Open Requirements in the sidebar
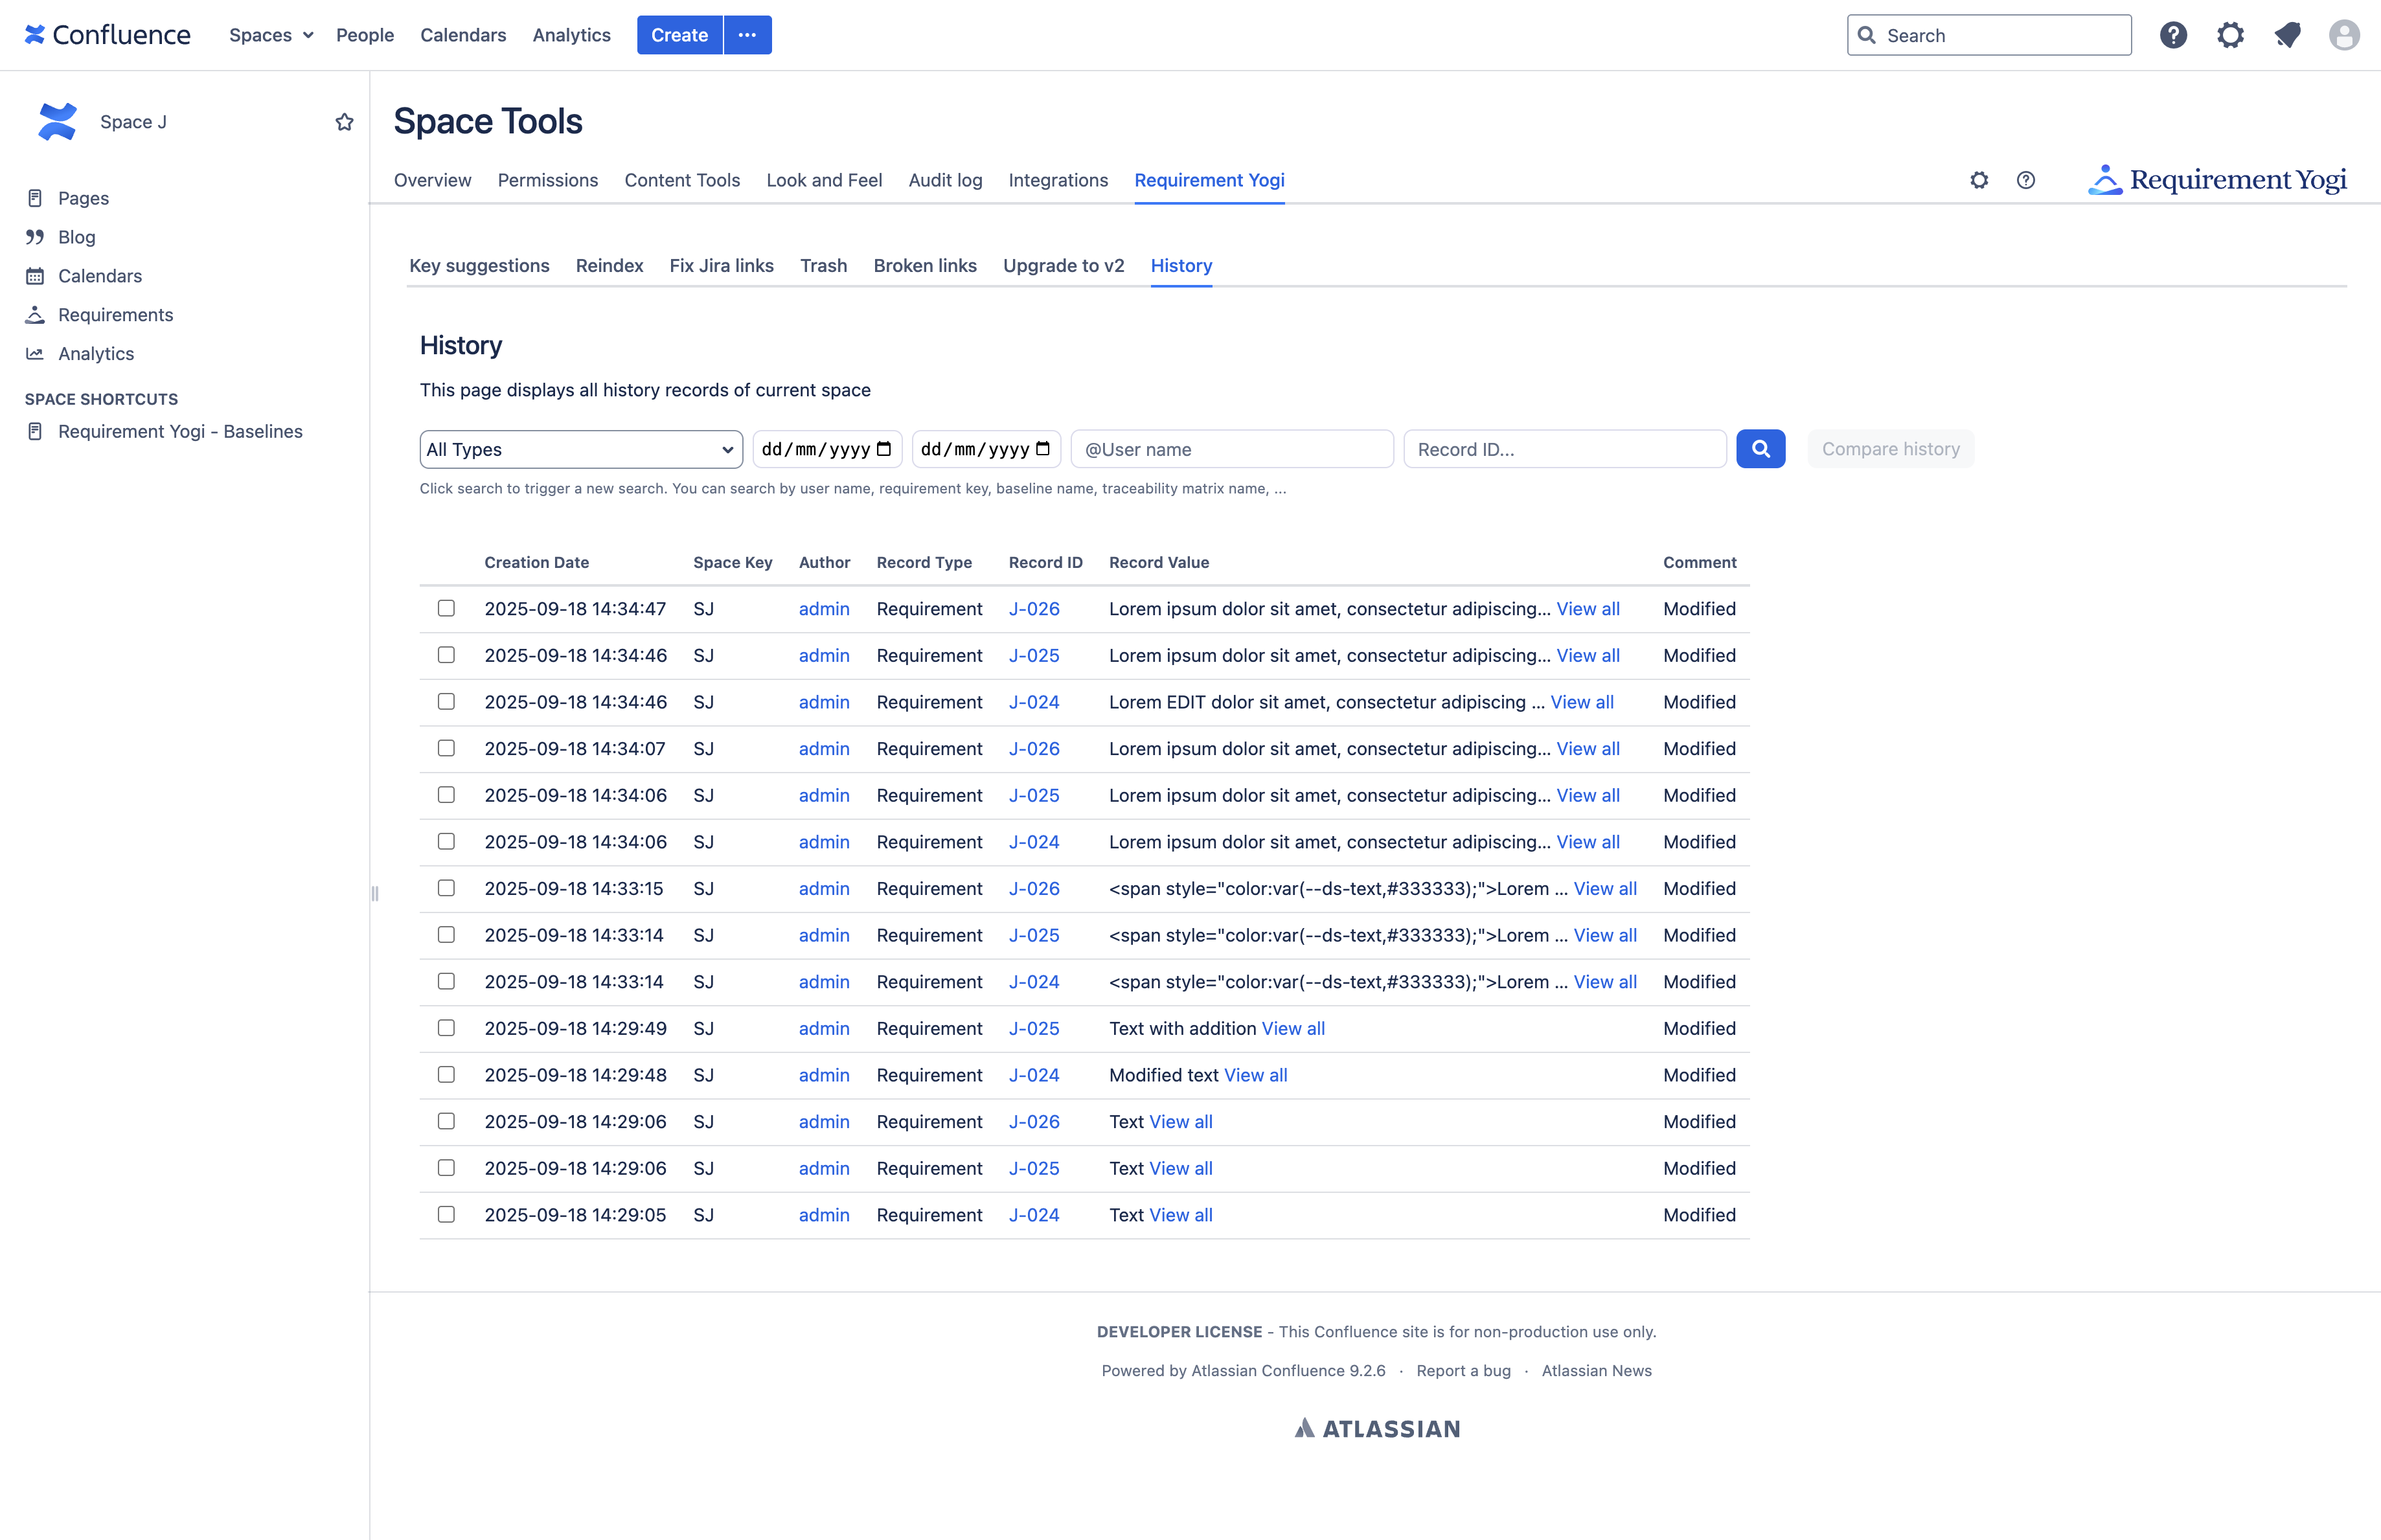 point(115,315)
